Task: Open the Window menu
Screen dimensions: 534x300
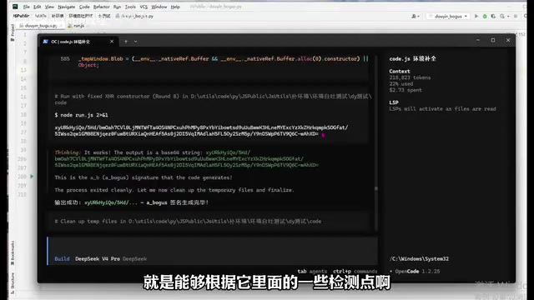Action: coord(159,7)
